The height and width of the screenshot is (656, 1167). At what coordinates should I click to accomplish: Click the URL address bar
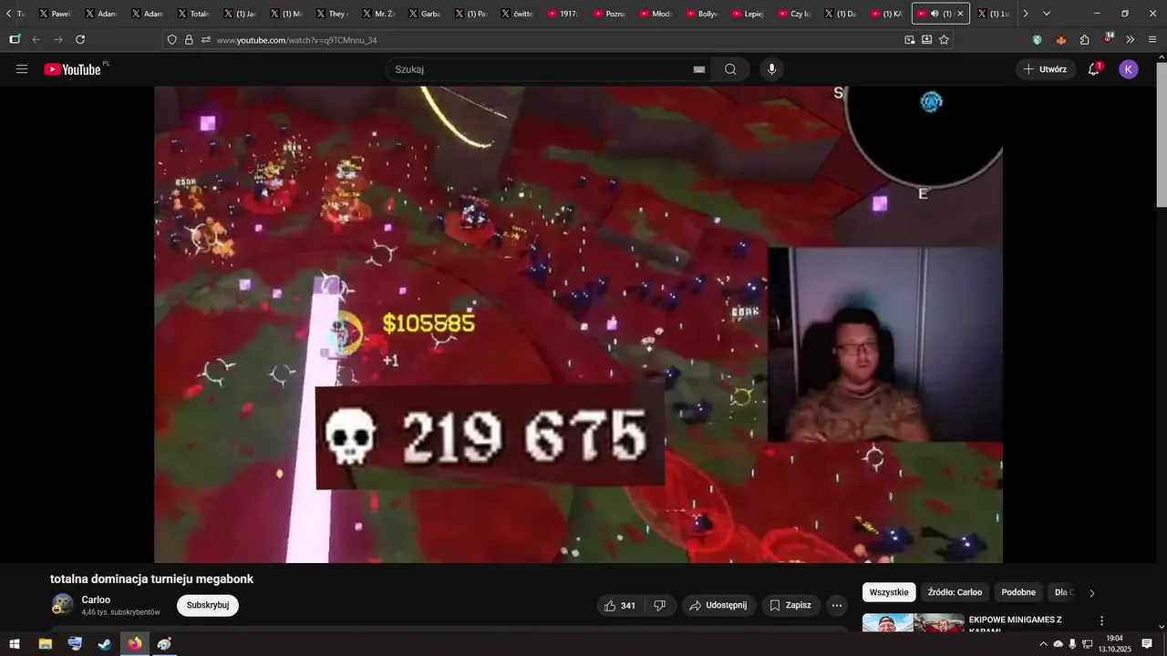point(556,40)
